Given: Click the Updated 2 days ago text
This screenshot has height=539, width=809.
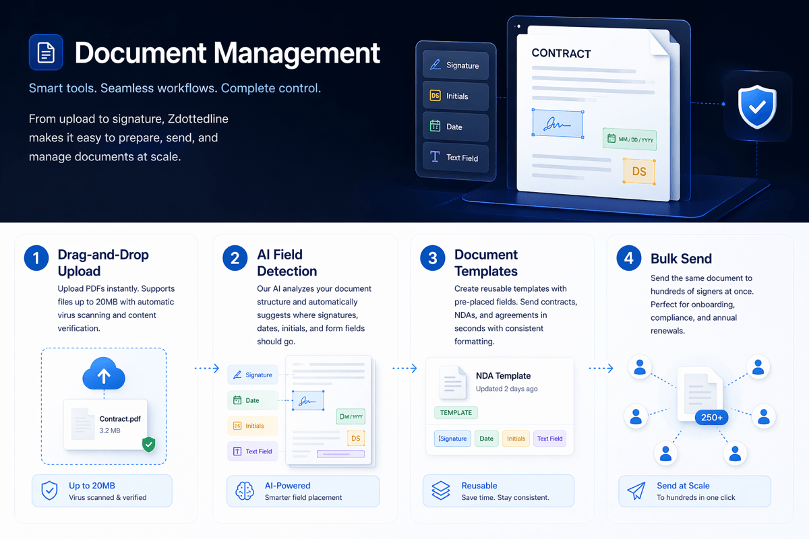Looking at the screenshot, I should point(507,389).
